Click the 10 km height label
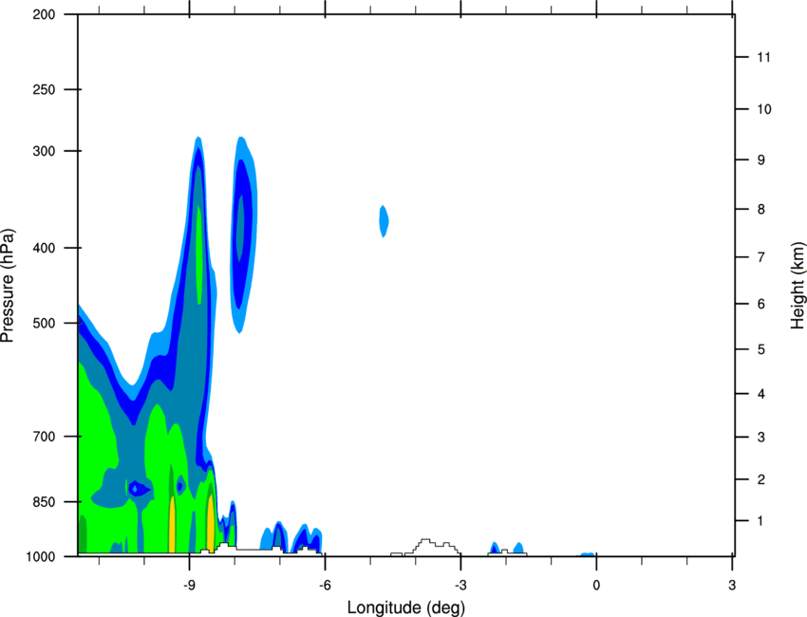807x617 pixels. (x=763, y=109)
